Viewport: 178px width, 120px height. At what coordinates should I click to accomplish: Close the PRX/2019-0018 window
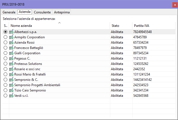point(173,4)
